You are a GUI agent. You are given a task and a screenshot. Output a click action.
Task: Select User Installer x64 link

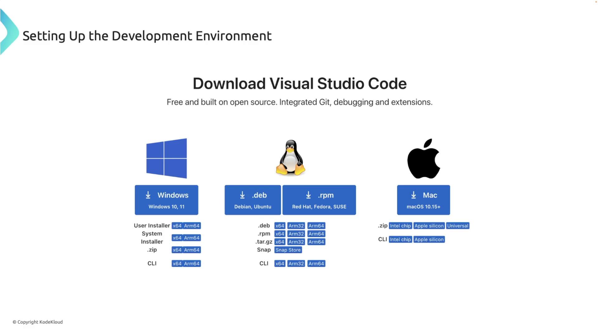coord(177,226)
